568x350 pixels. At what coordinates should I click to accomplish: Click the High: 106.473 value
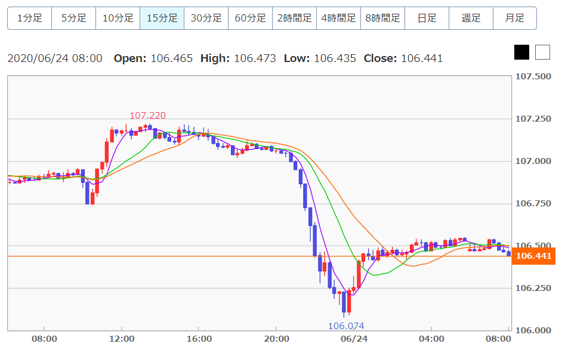pos(238,58)
